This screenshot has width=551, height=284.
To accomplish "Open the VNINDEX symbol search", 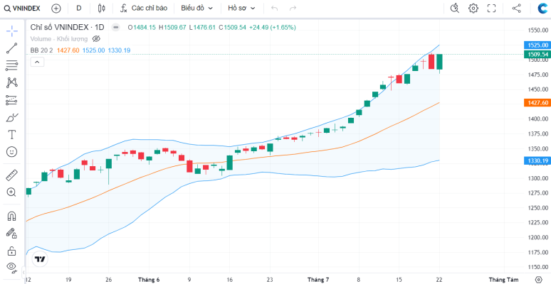I will point(22,9).
